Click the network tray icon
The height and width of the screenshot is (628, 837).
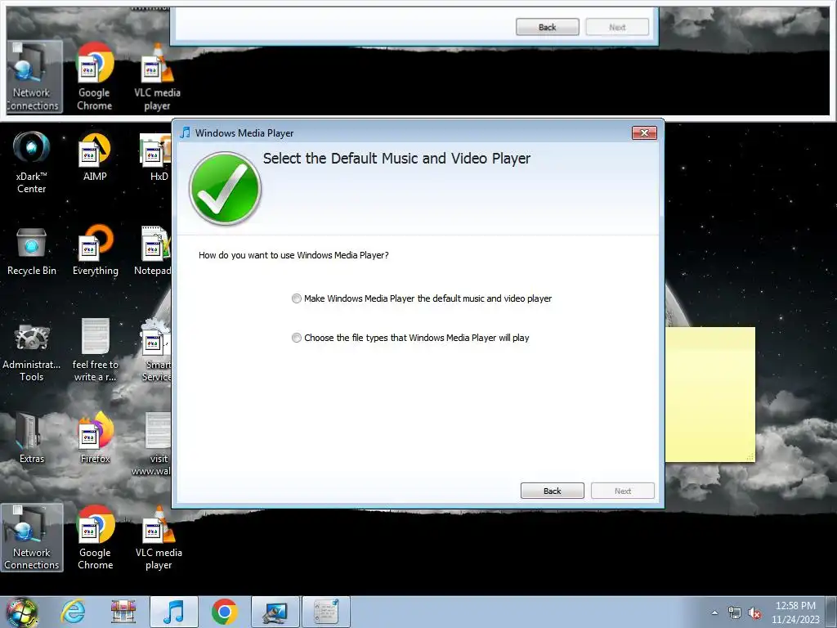click(735, 613)
